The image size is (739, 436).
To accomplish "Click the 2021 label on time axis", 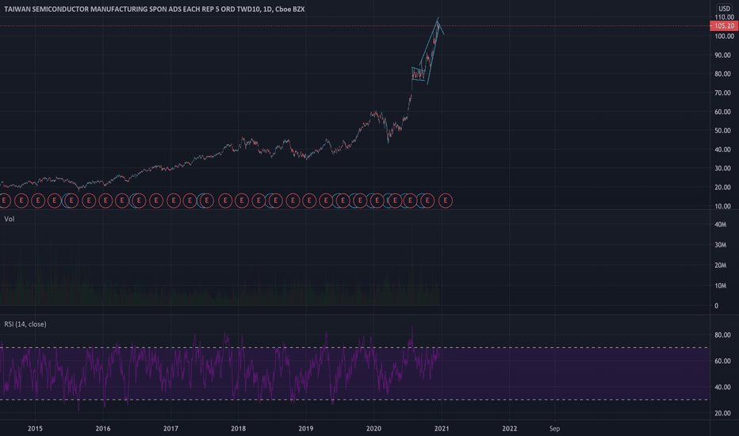I will pyautogui.click(x=442, y=428).
